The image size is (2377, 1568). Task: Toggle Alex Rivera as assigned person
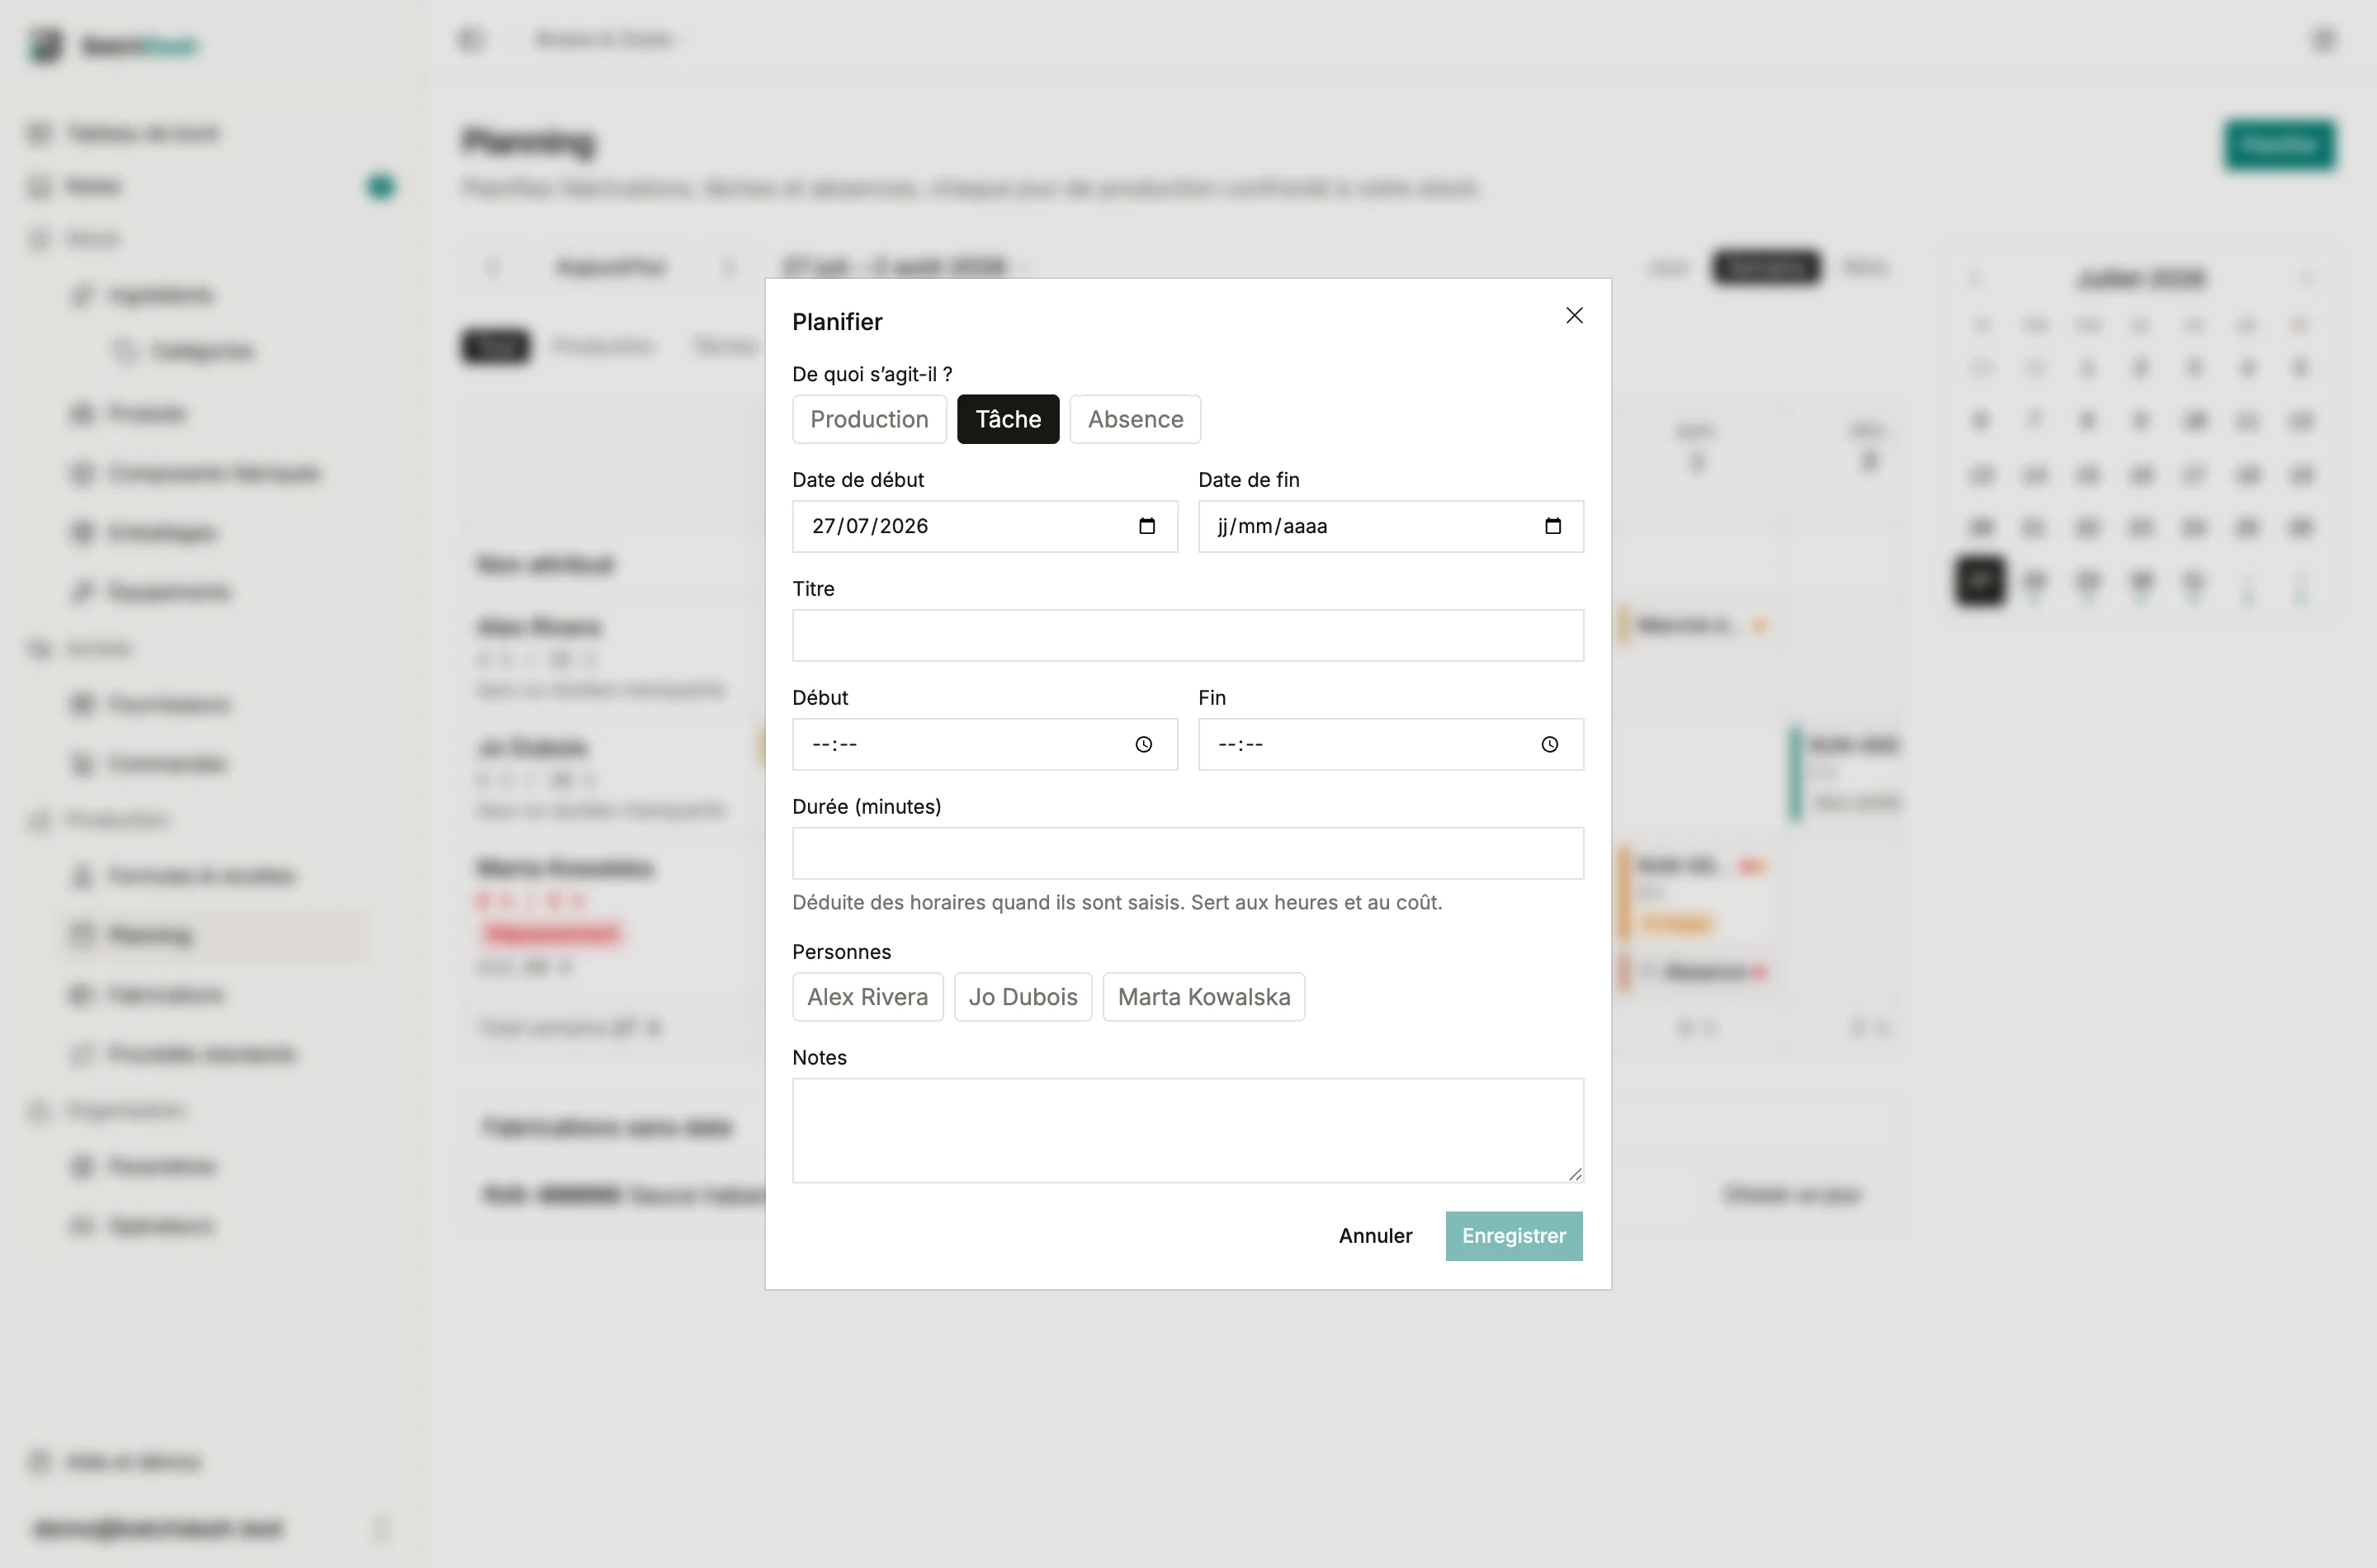868,997
